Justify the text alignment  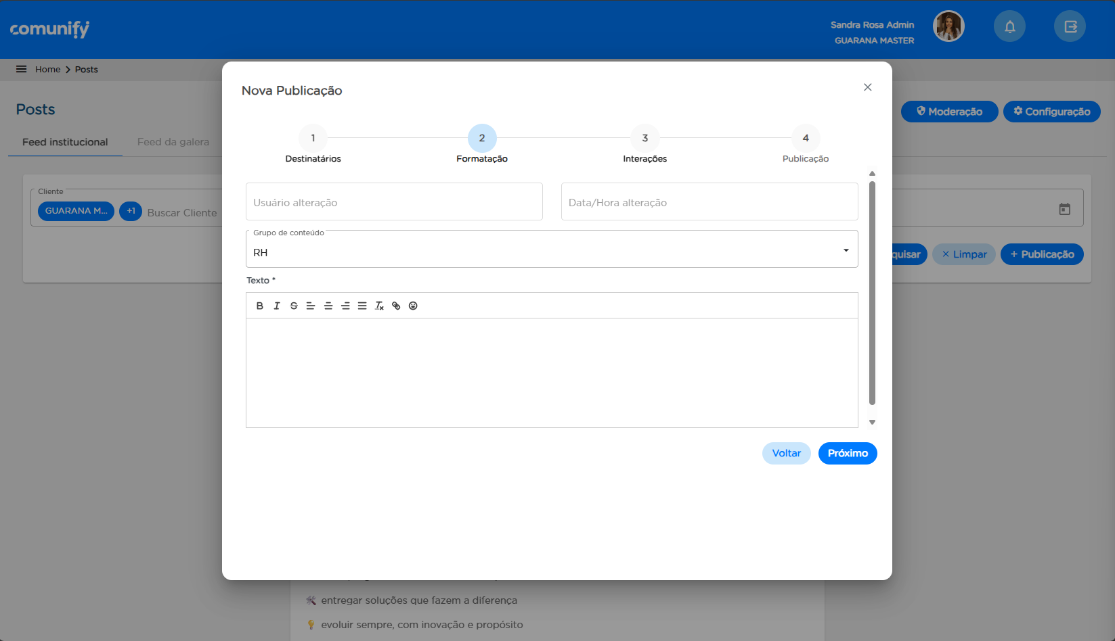(x=362, y=306)
